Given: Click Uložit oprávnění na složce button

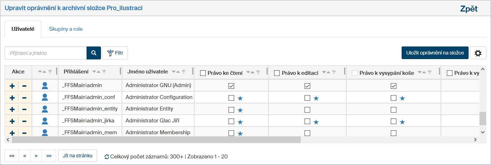Looking at the screenshot, I should point(435,53).
